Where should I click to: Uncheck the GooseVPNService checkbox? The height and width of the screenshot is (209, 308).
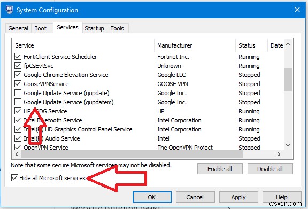click(x=18, y=84)
